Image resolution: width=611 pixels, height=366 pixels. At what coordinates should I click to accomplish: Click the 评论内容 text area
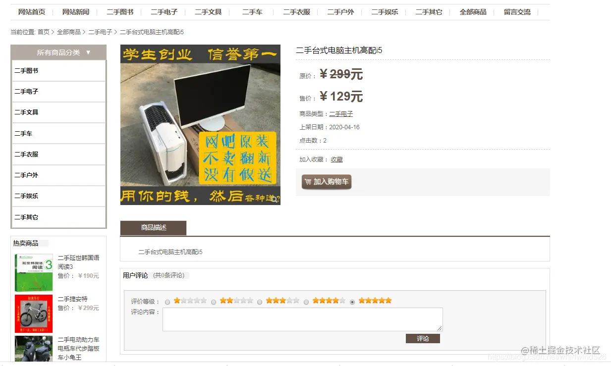pyautogui.click(x=302, y=319)
